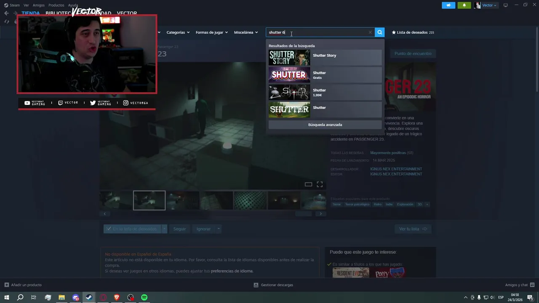
Task: Clear the search box with the X
Action: pos(370,32)
